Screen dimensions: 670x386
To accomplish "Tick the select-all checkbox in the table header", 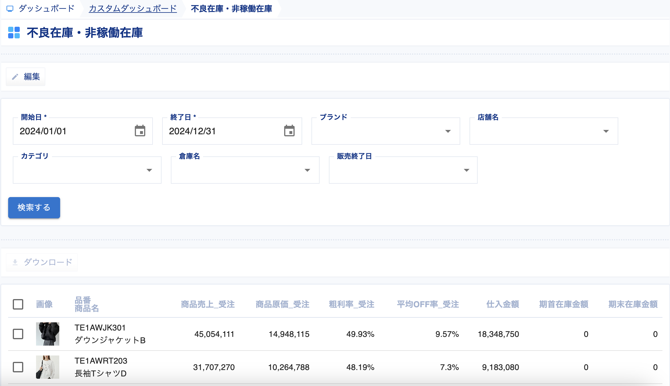I will (18, 304).
